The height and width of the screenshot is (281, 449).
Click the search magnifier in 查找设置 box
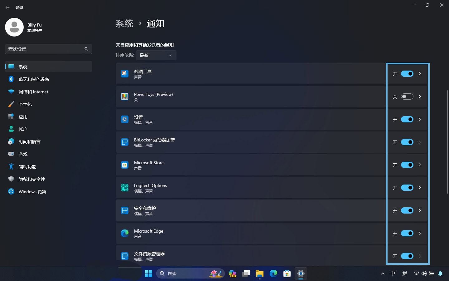[86, 49]
